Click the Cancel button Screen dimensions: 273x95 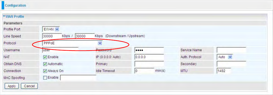click(x=29, y=86)
